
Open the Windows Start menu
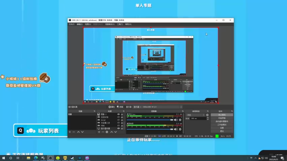point(4,158)
